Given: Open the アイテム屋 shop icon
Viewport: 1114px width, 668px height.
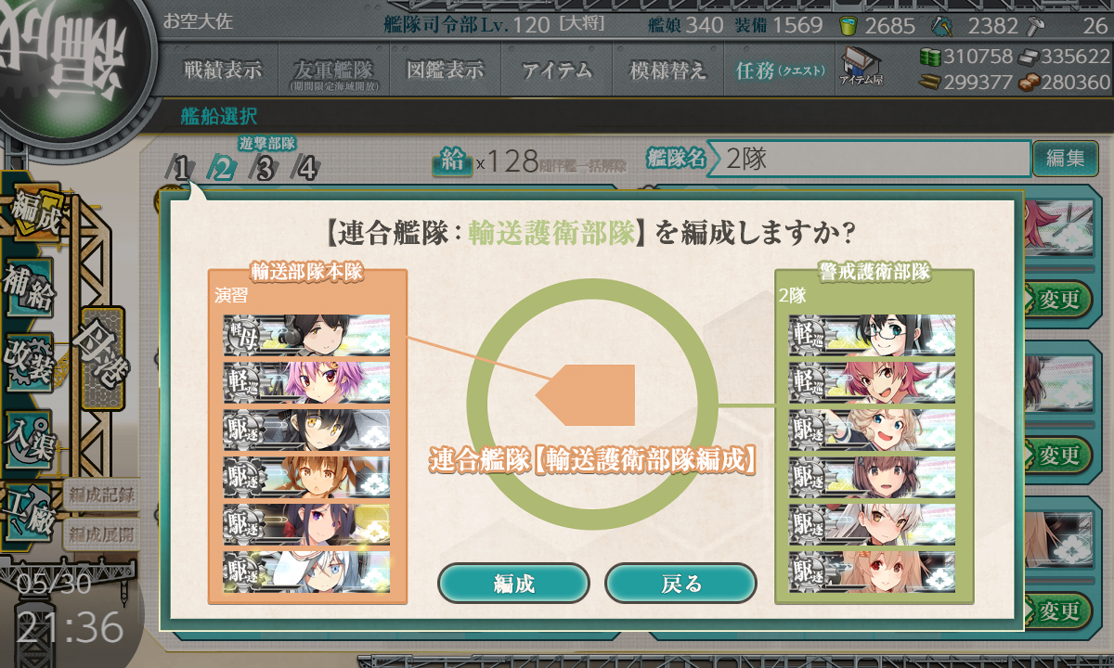Looking at the screenshot, I should pyautogui.click(x=861, y=67).
